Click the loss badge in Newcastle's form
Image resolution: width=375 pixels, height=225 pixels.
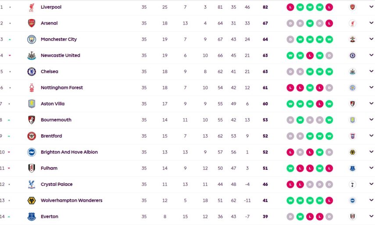(x=310, y=56)
